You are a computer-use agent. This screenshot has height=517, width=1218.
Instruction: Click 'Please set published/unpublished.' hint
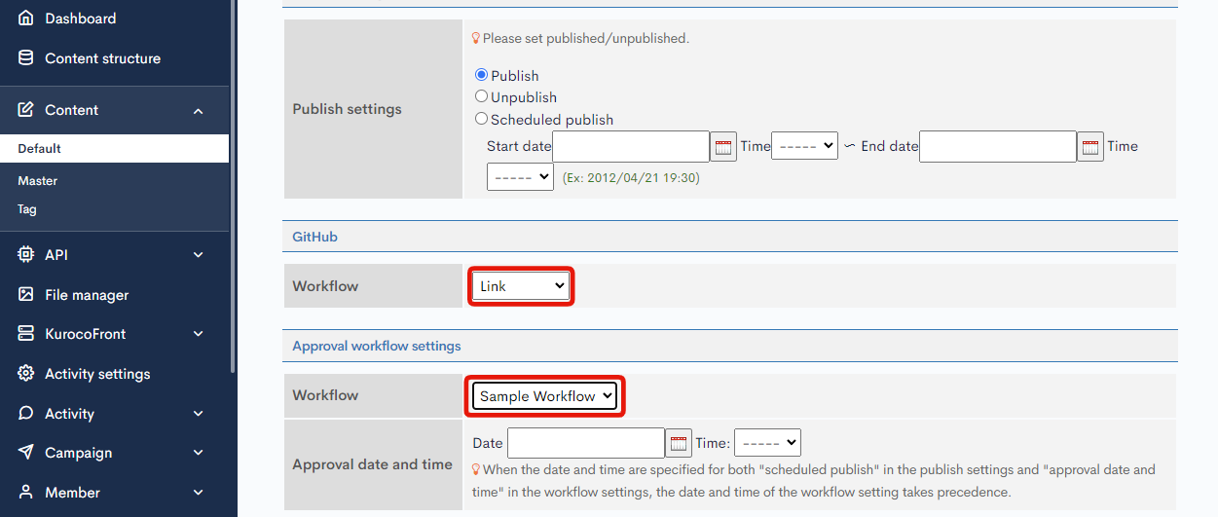586,39
